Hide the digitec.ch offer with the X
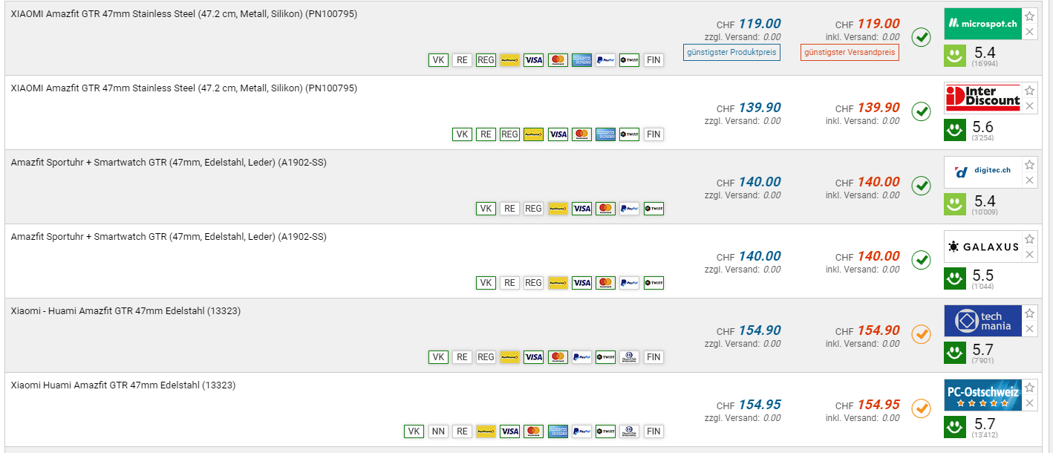 pos(1029,180)
